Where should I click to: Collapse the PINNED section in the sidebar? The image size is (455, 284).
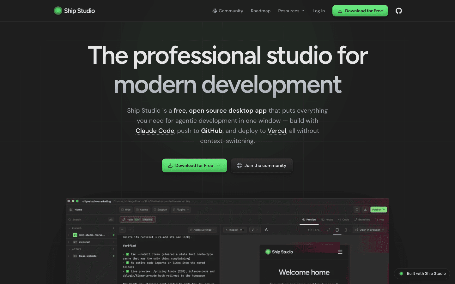pos(69,228)
